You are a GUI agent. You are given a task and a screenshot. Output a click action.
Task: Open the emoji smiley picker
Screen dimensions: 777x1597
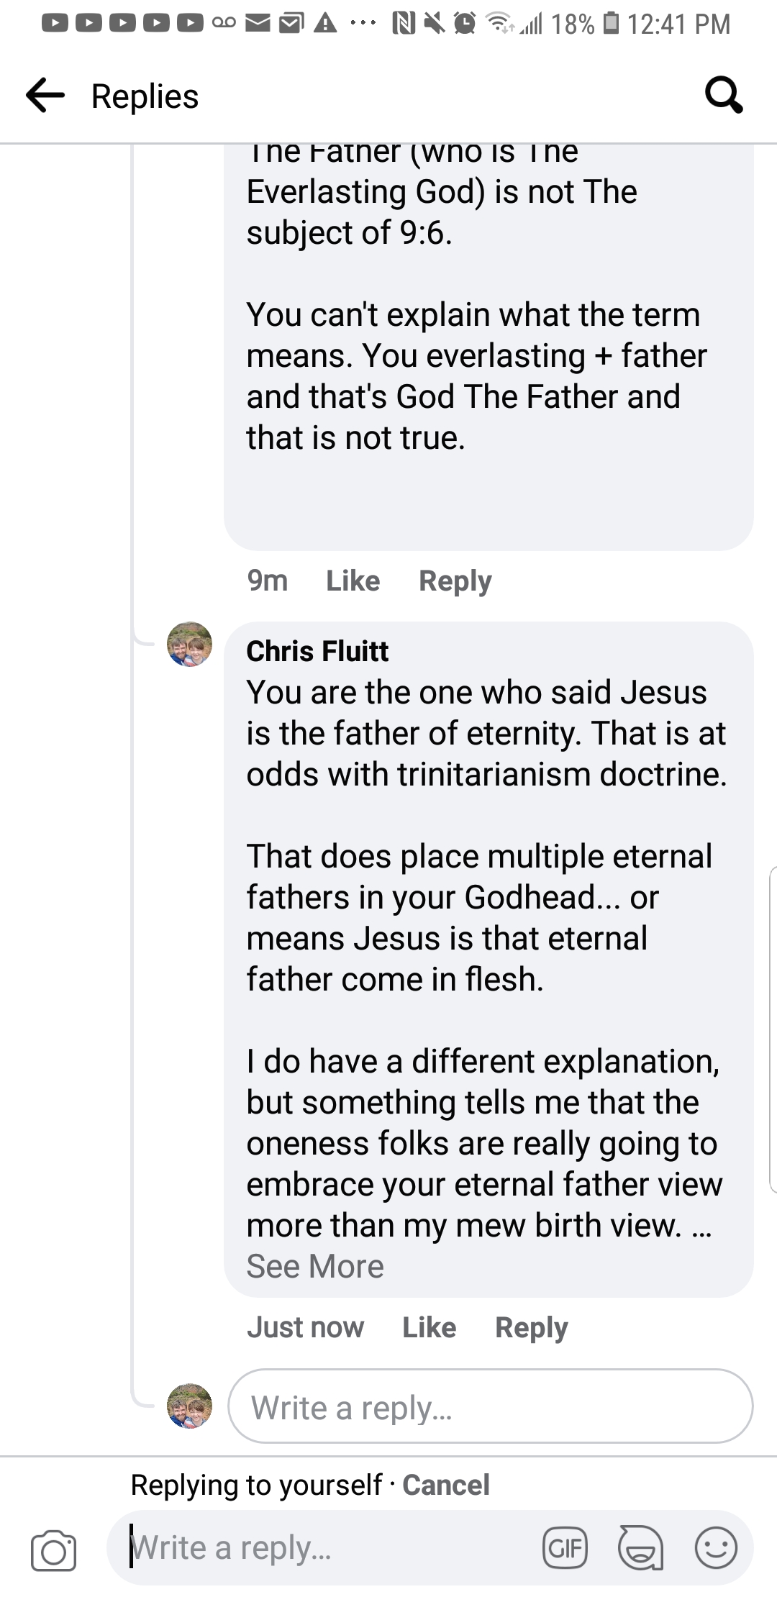[x=716, y=1547]
